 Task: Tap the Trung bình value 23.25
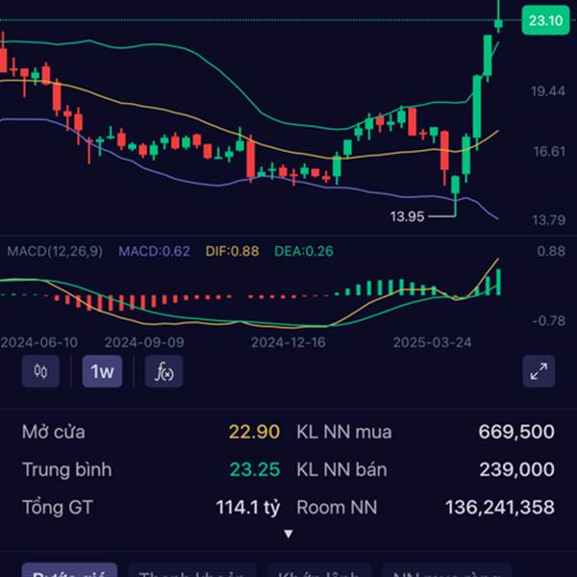(255, 469)
